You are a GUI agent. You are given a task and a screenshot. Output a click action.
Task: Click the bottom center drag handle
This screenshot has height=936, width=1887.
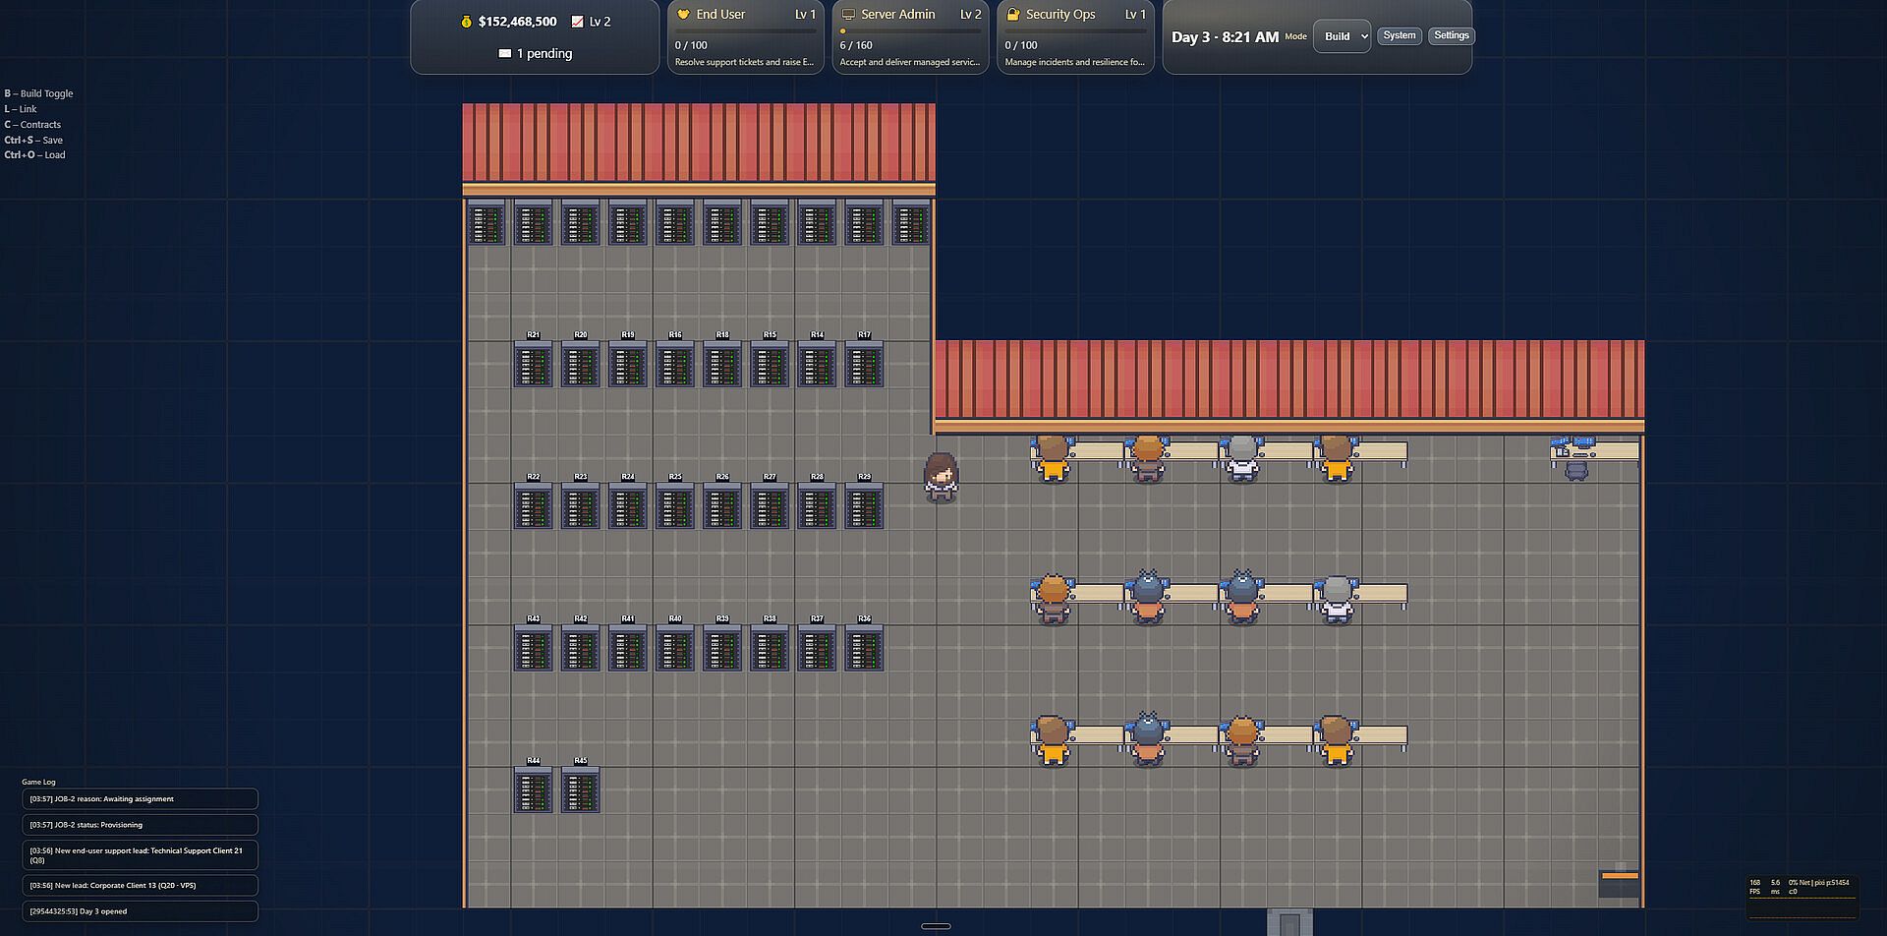tap(936, 926)
